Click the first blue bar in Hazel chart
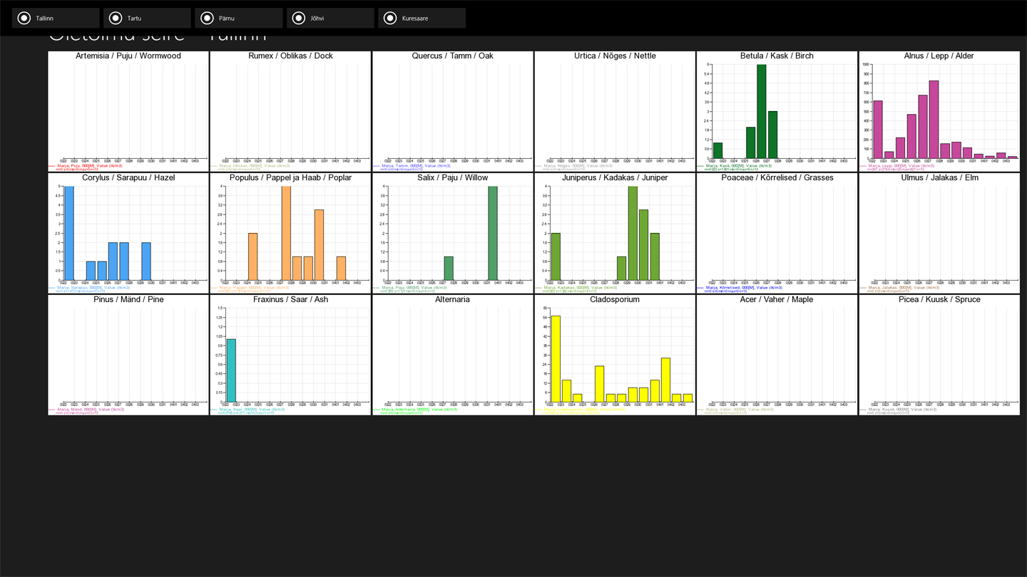Screen dimensions: 1027x577 tap(69, 234)
